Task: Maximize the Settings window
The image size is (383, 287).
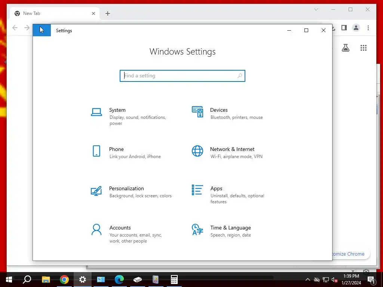Action: coord(306,30)
